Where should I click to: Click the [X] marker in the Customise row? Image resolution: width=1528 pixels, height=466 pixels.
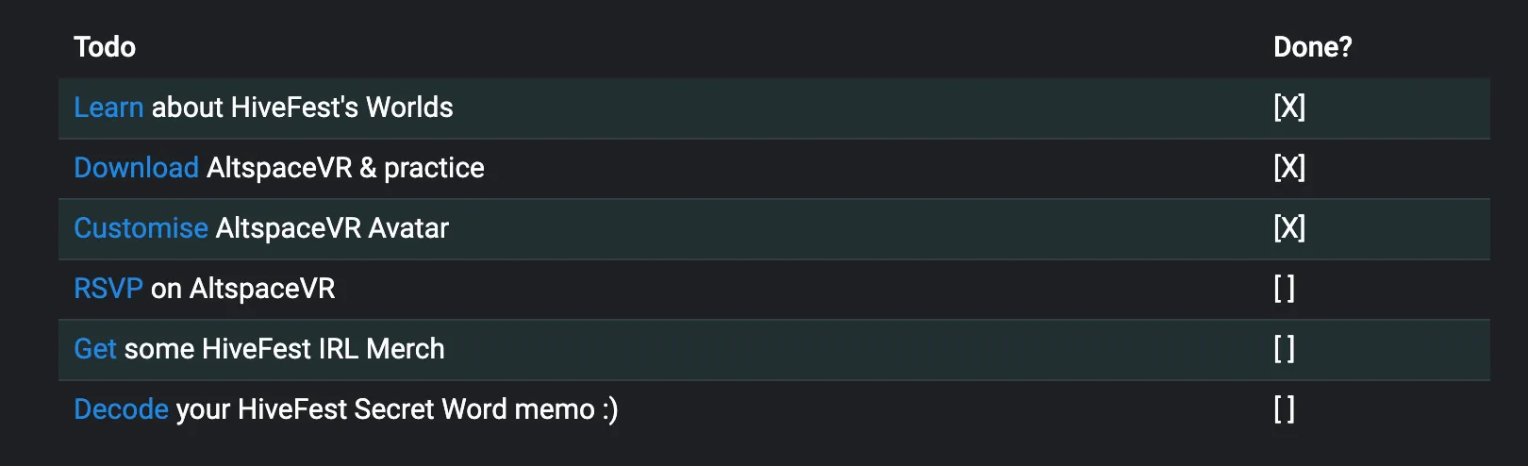point(1289,228)
